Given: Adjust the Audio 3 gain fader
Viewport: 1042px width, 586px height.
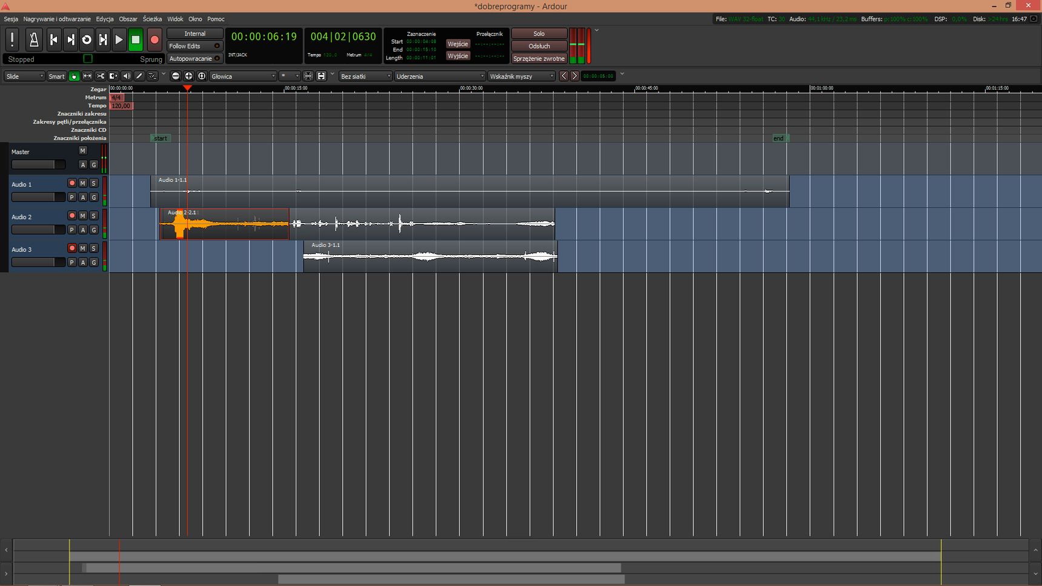Looking at the screenshot, I should (x=38, y=263).
